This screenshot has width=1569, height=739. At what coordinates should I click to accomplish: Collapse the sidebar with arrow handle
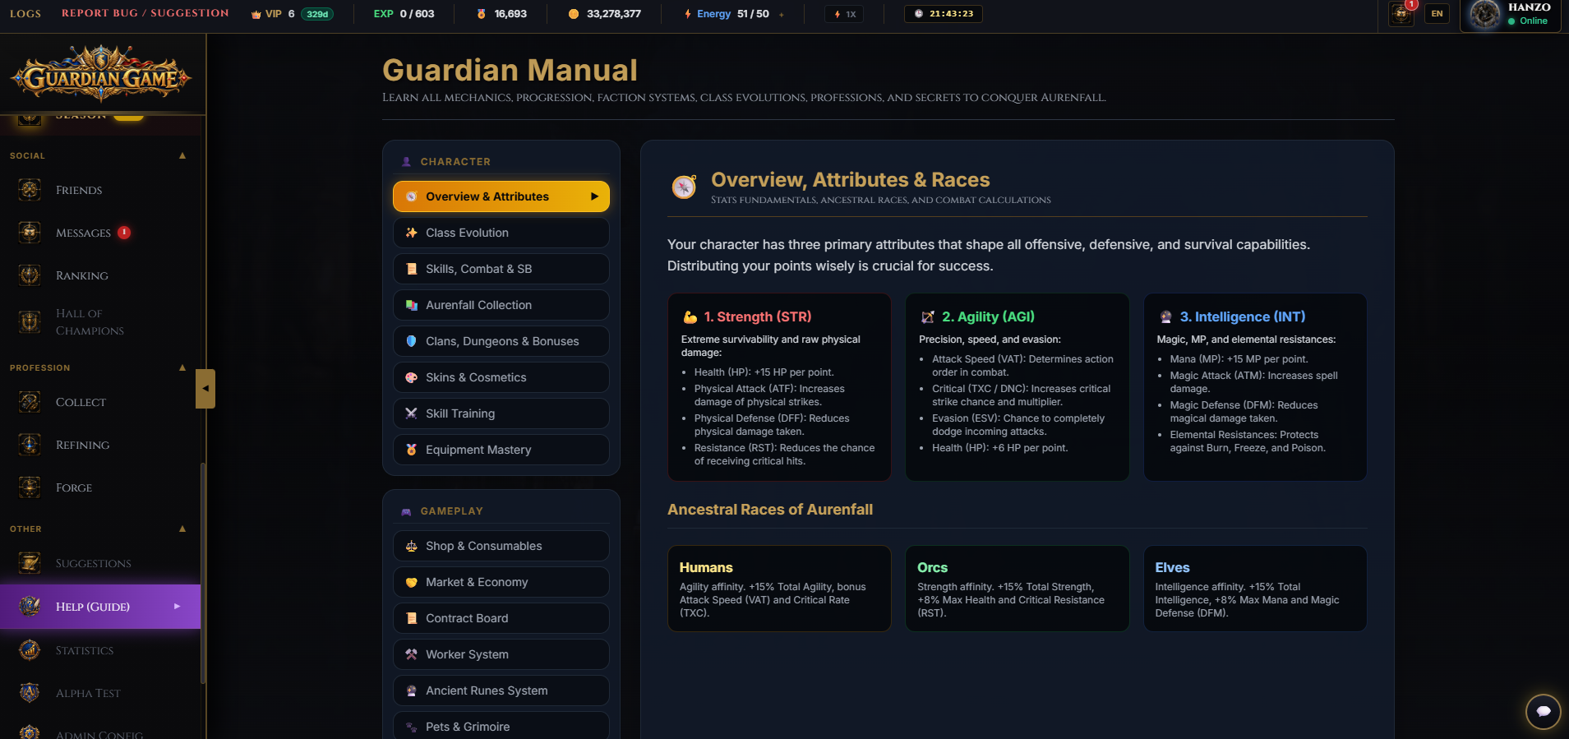coord(205,388)
